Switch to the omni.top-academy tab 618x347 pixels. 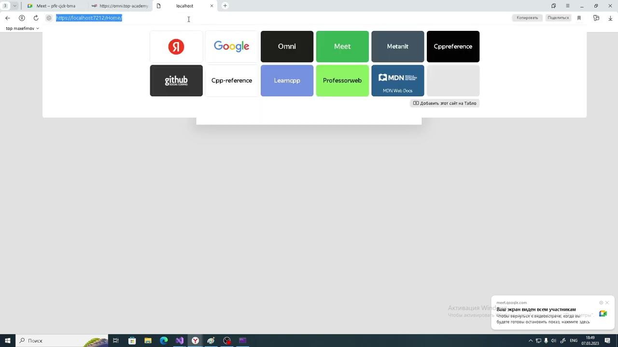click(x=120, y=6)
